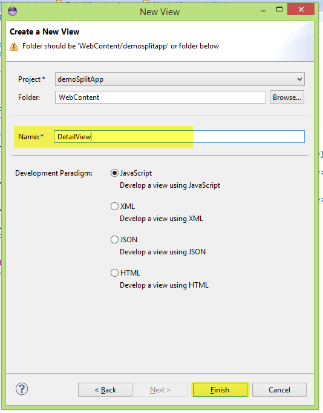
Task: Click the disabled Next button
Action: (x=161, y=390)
